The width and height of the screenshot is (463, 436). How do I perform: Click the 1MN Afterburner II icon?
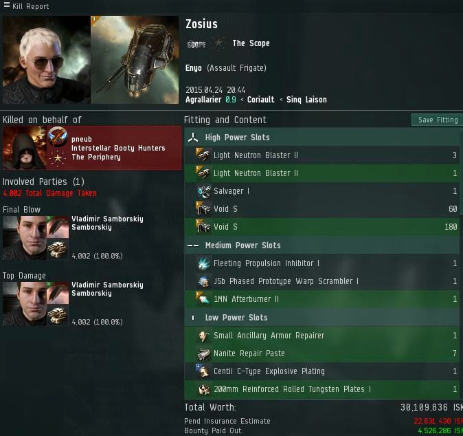coord(204,299)
